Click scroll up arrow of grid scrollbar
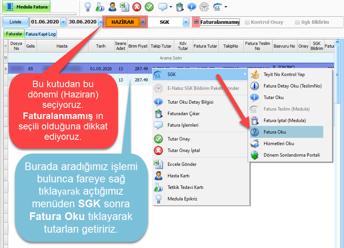344x248 pixels. pyautogui.click(x=337, y=42)
